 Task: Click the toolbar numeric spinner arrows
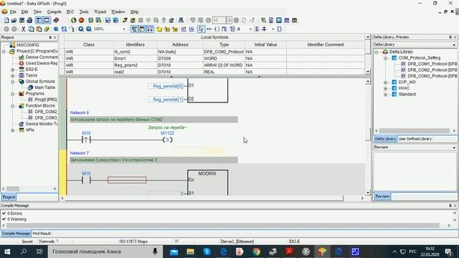[x=229, y=20]
